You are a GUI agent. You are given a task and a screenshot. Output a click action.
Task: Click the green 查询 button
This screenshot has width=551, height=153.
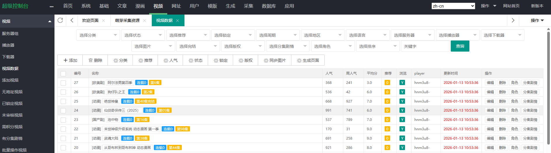(460, 46)
